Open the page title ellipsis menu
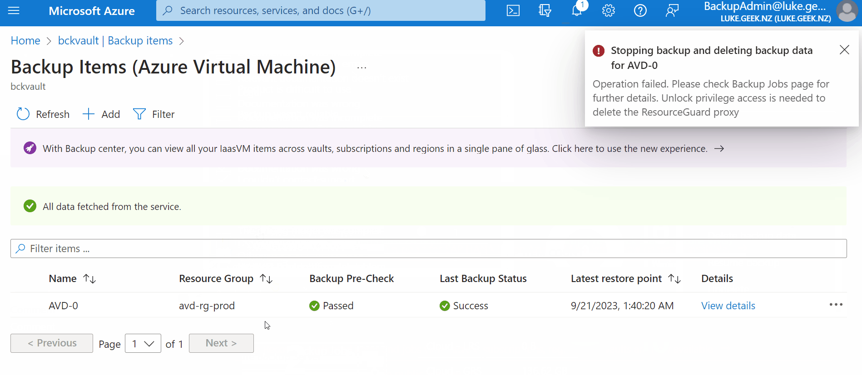Viewport: 862px width, 375px height. (x=362, y=68)
